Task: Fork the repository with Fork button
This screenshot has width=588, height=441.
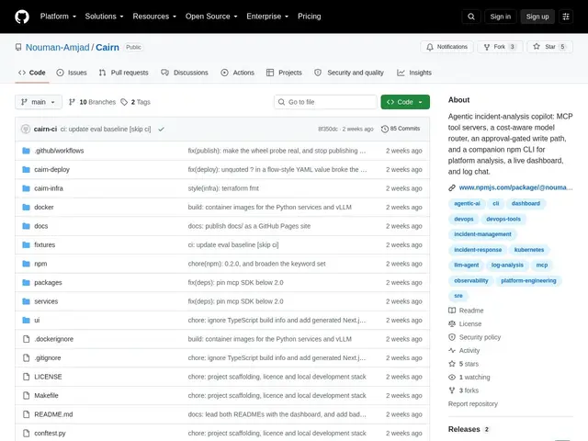Action: point(500,47)
